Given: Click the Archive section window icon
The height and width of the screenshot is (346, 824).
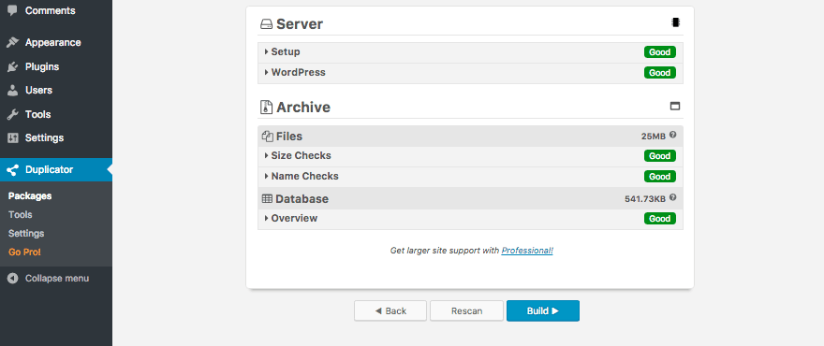Looking at the screenshot, I should [x=675, y=106].
